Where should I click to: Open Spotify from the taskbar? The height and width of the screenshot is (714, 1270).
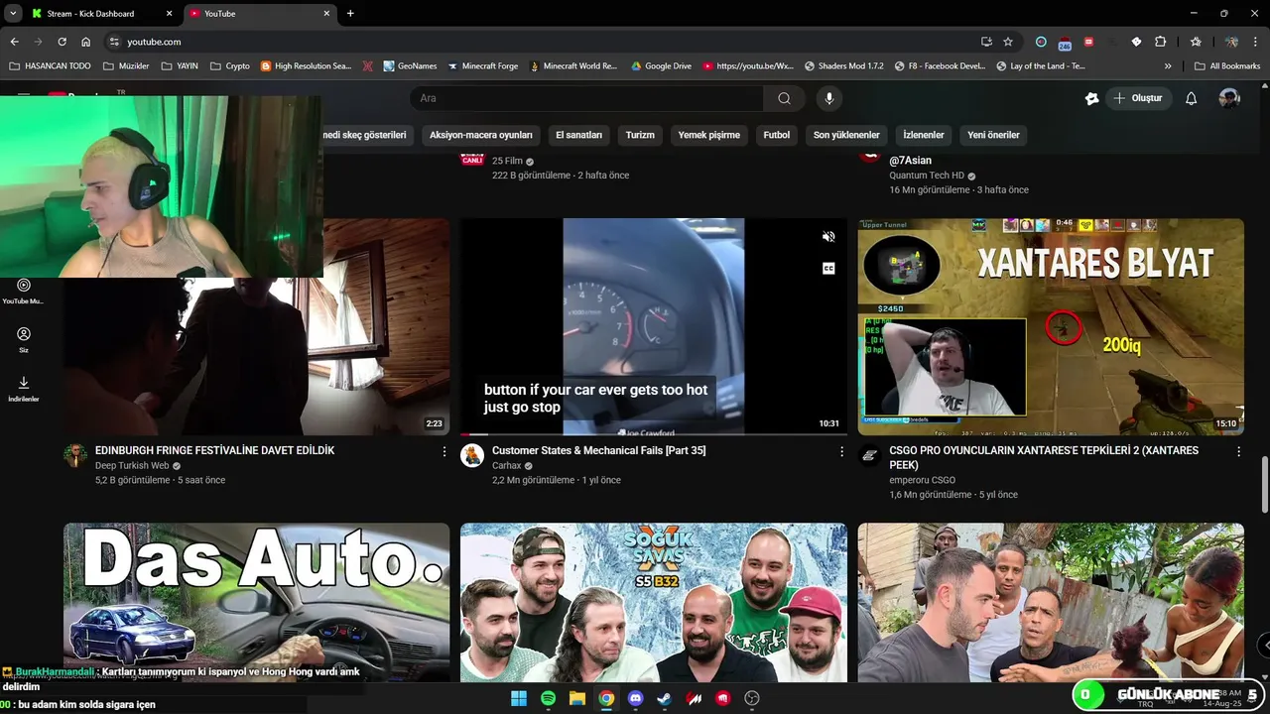coord(548,698)
